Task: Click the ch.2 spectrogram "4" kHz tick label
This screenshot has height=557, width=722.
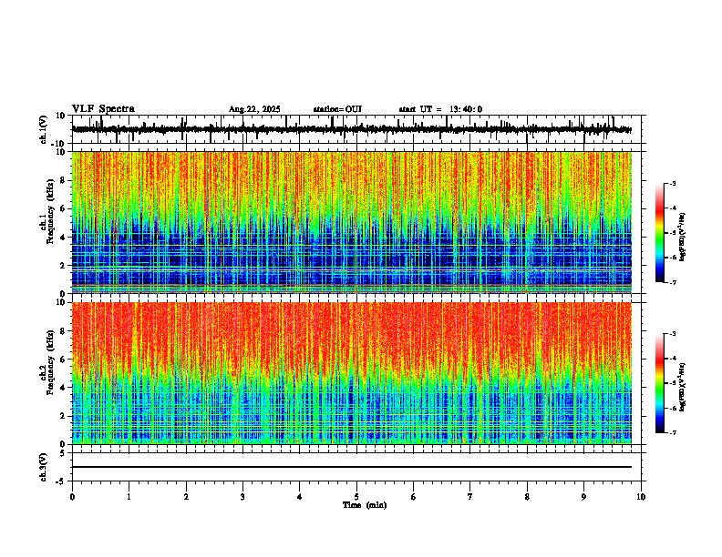Action: (x=63, y=388)
